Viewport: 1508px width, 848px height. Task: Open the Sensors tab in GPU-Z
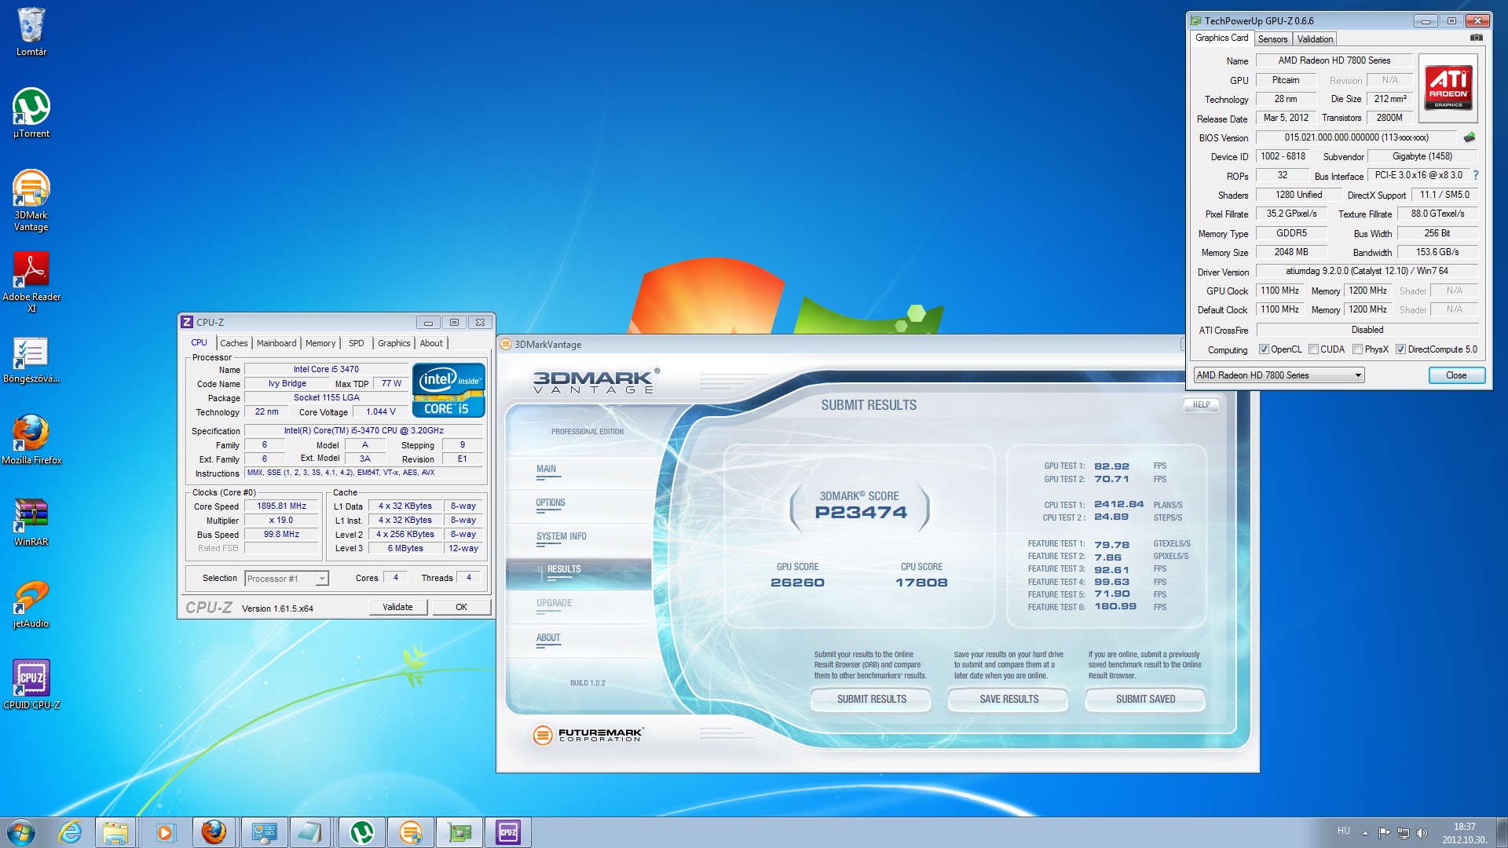coord(1272,39)
